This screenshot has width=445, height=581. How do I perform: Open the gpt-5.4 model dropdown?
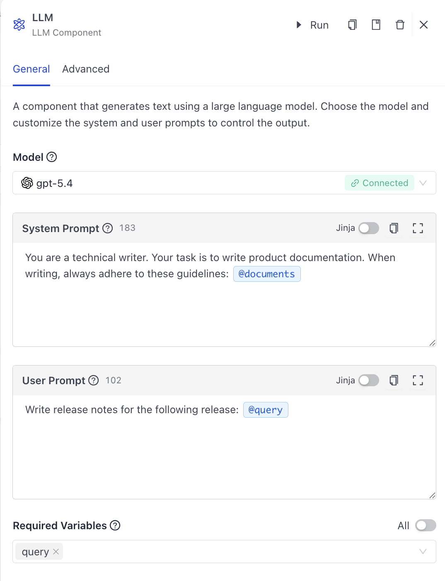pyautogui.click(x=423, y=183)
